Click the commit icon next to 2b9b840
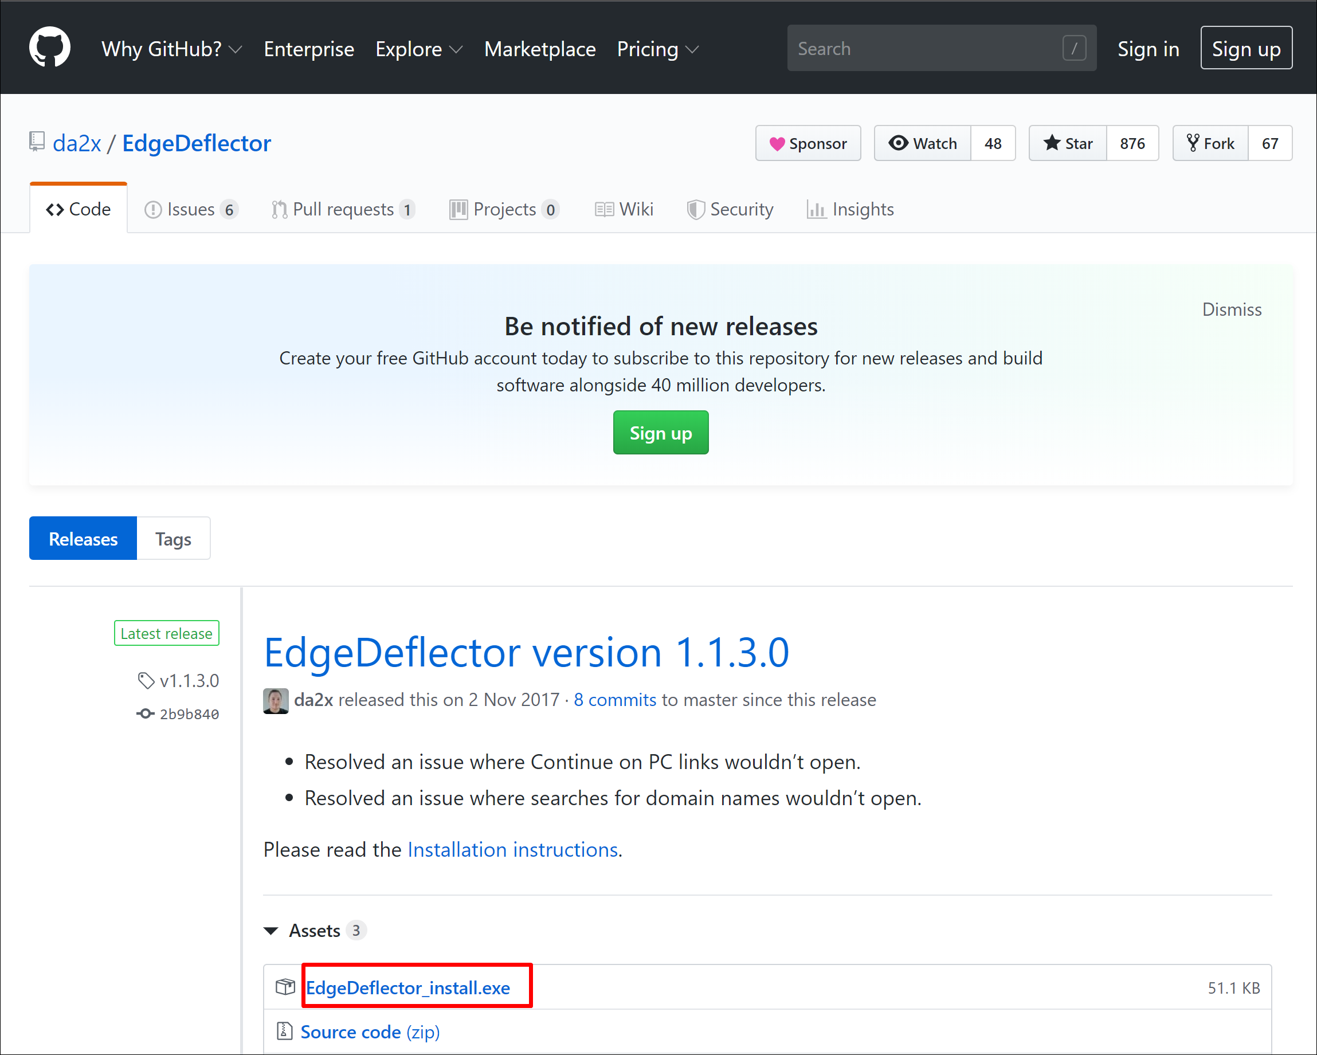The width and height of the screenshot is (1317, 1055). click(x=145, y=713)
